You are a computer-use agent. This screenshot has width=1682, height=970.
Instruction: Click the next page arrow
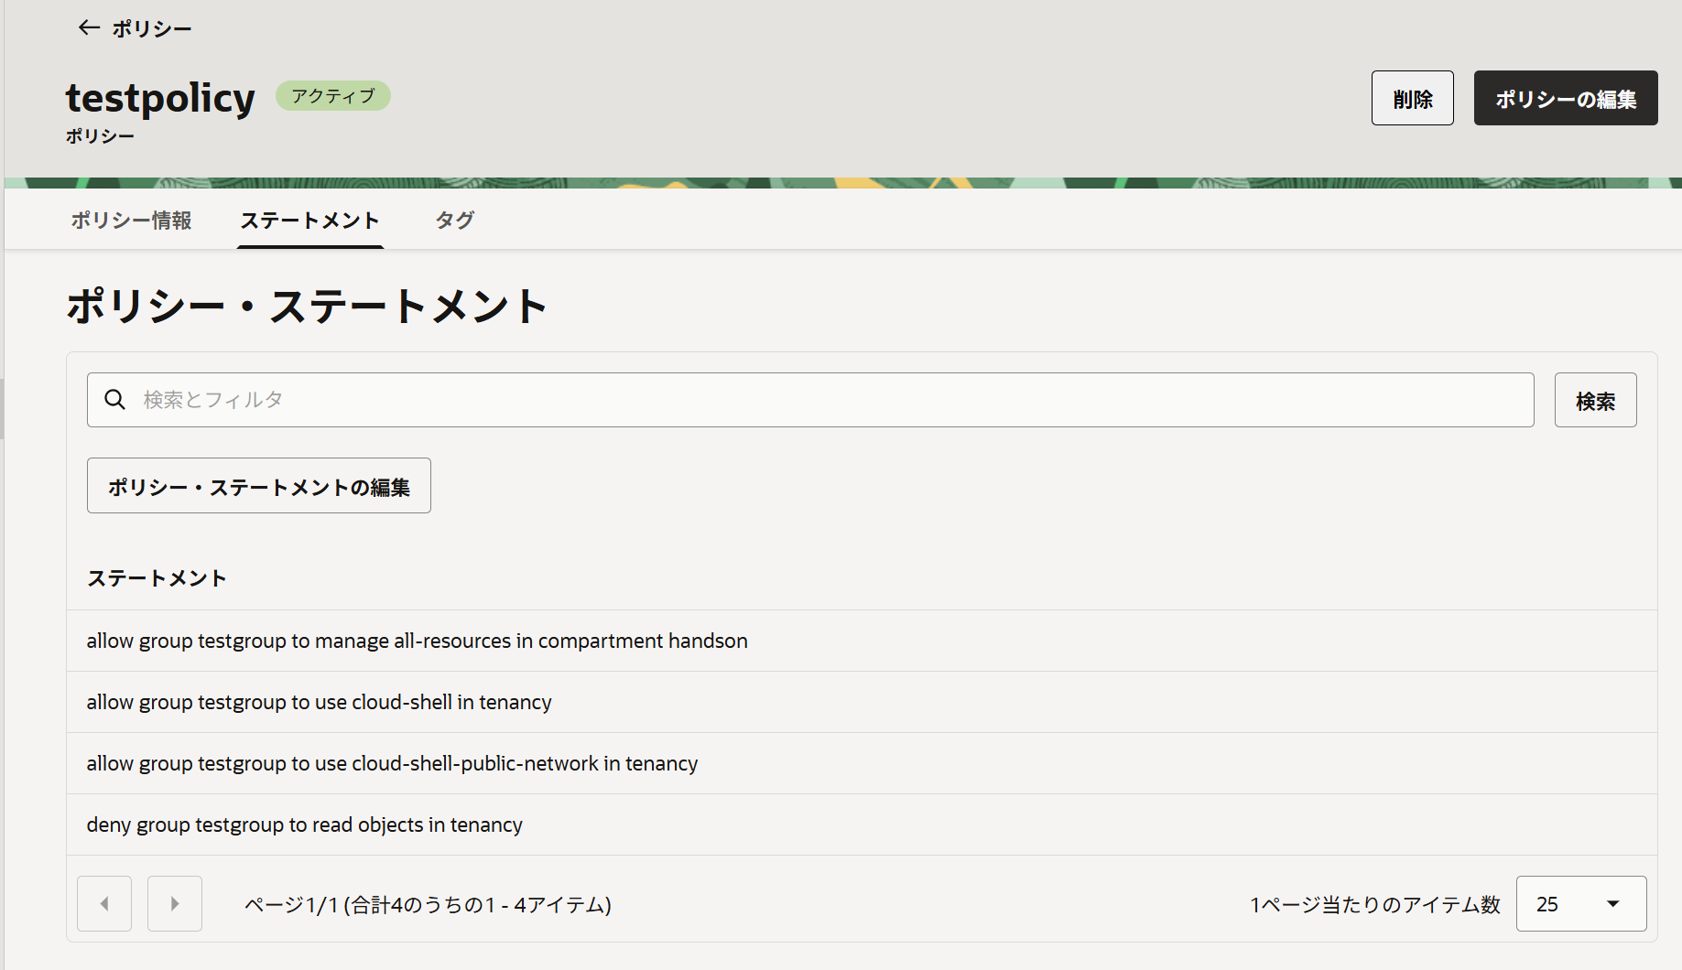[174, 904]
